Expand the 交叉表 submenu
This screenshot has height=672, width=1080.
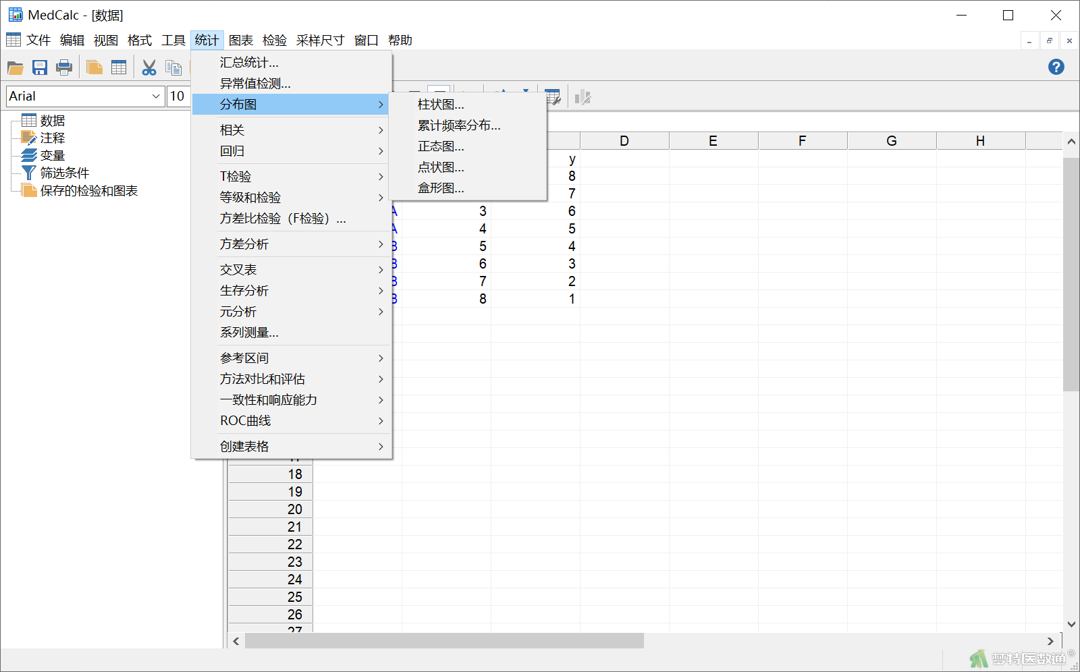(292, 270)
